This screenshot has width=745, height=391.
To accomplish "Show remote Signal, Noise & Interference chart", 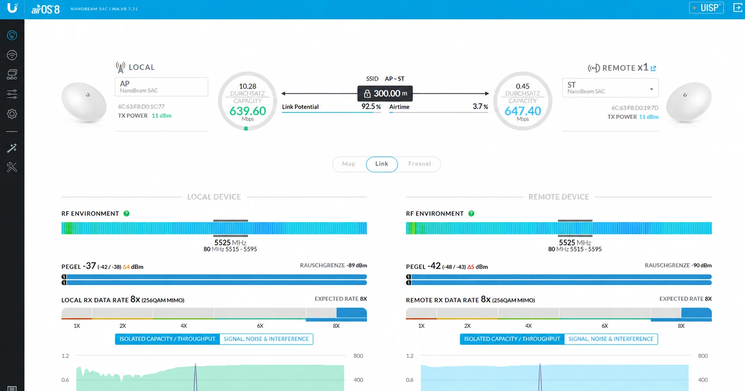I will pos(611,339).
